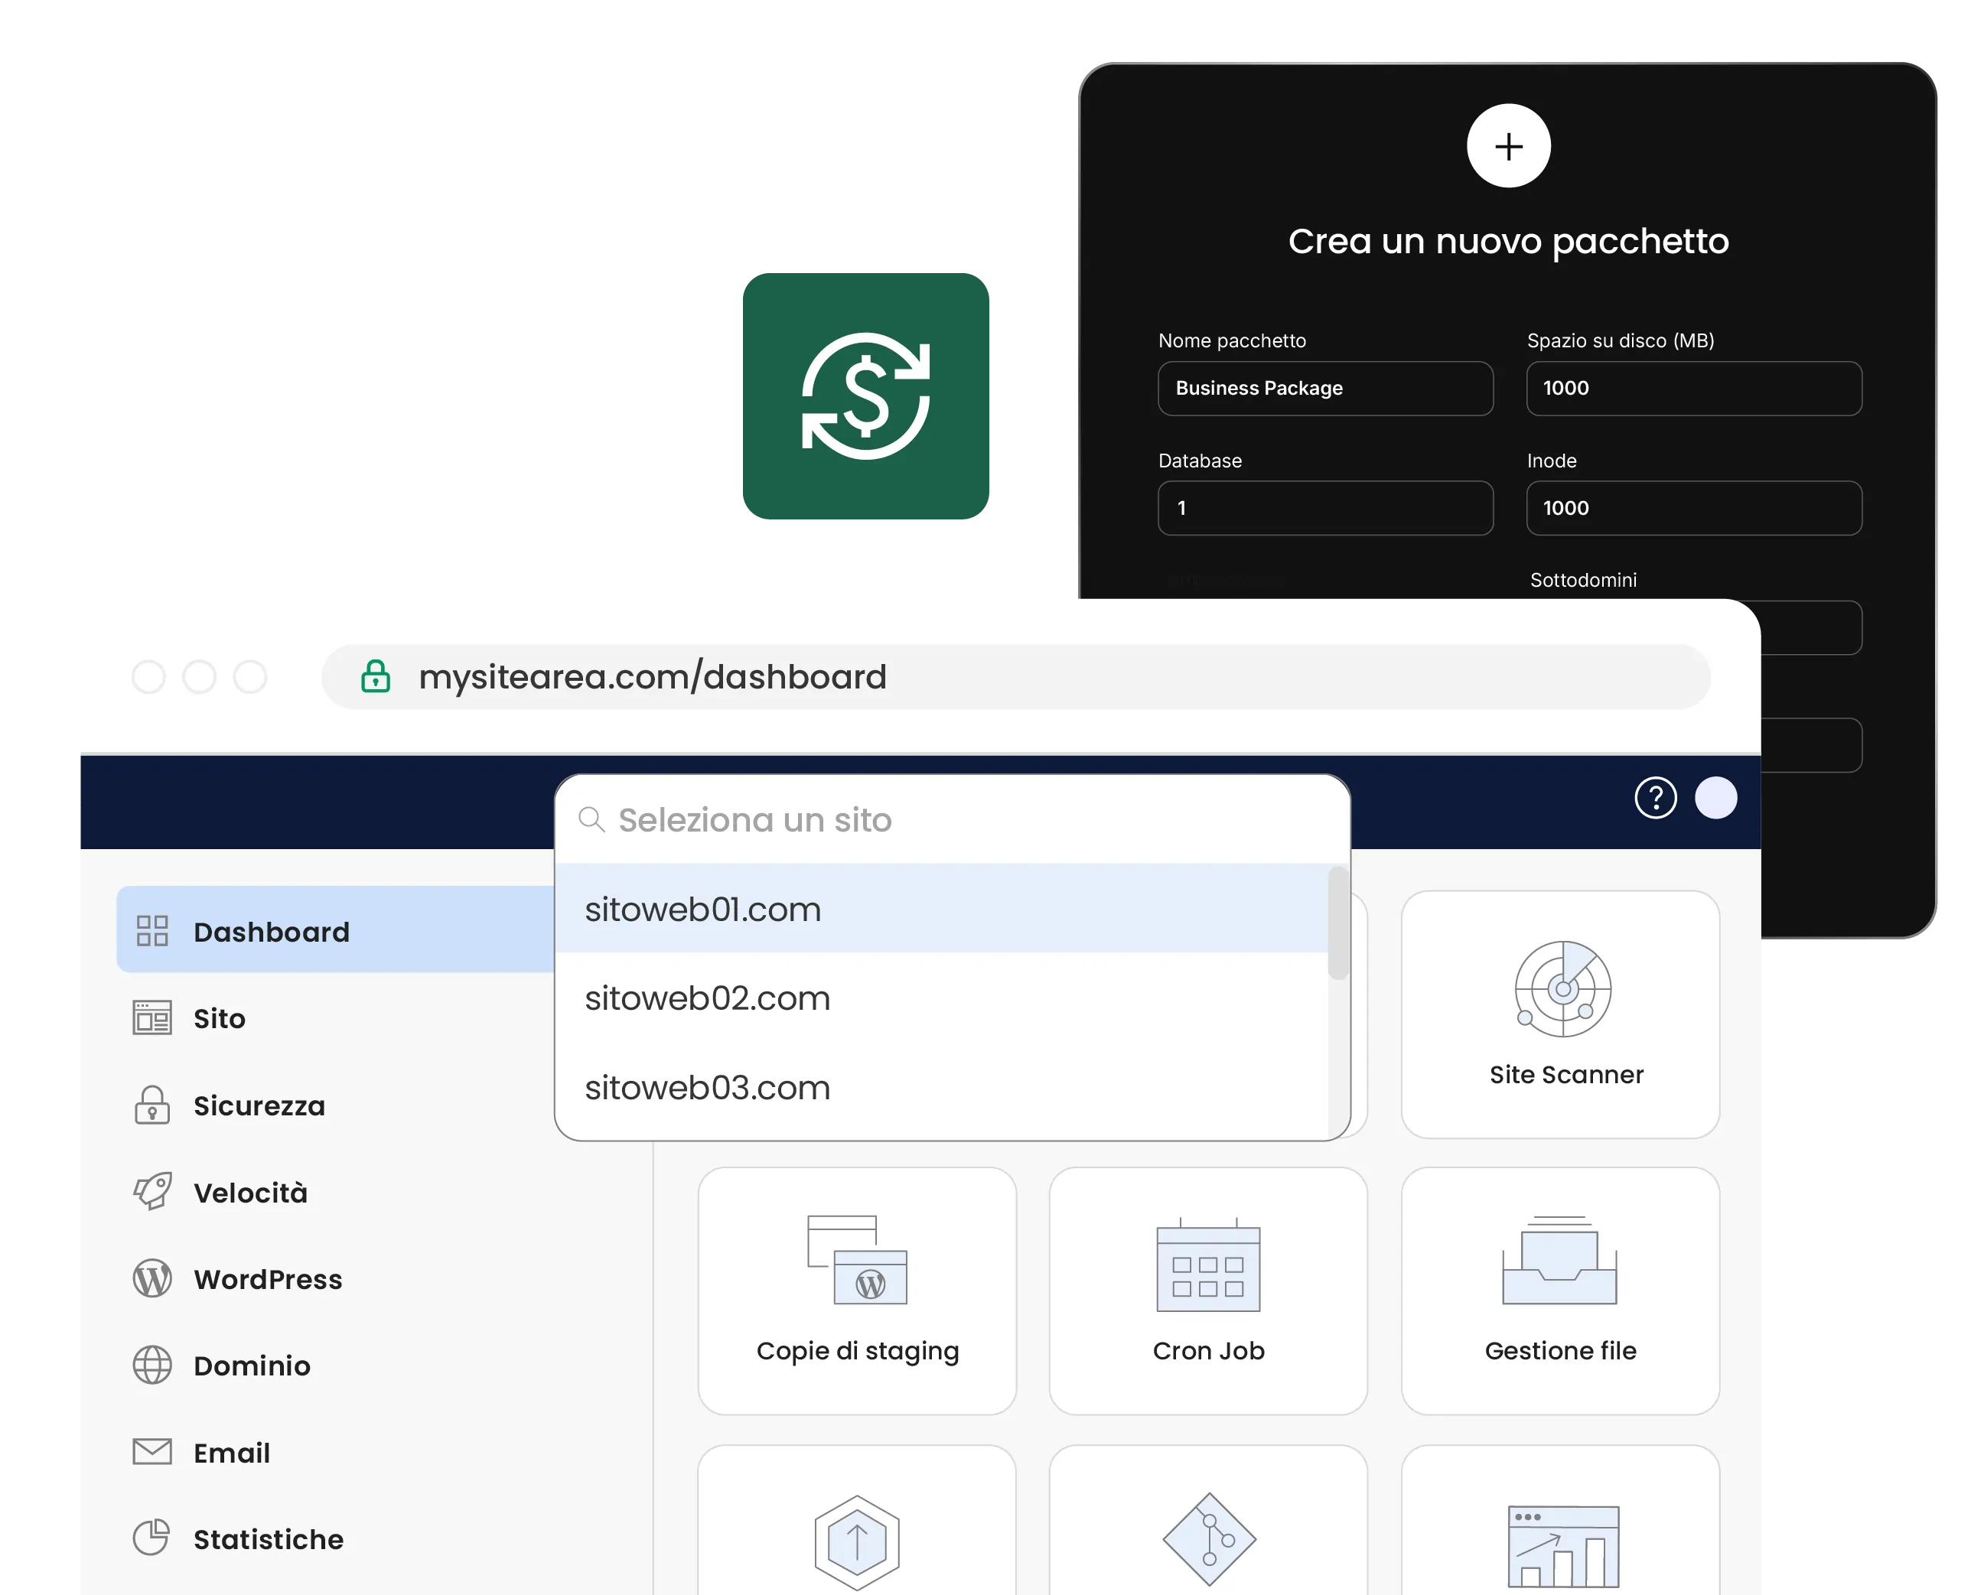Click the Cron Job calendar icon
Screen dimensions: 1984x1595
1208,1269
